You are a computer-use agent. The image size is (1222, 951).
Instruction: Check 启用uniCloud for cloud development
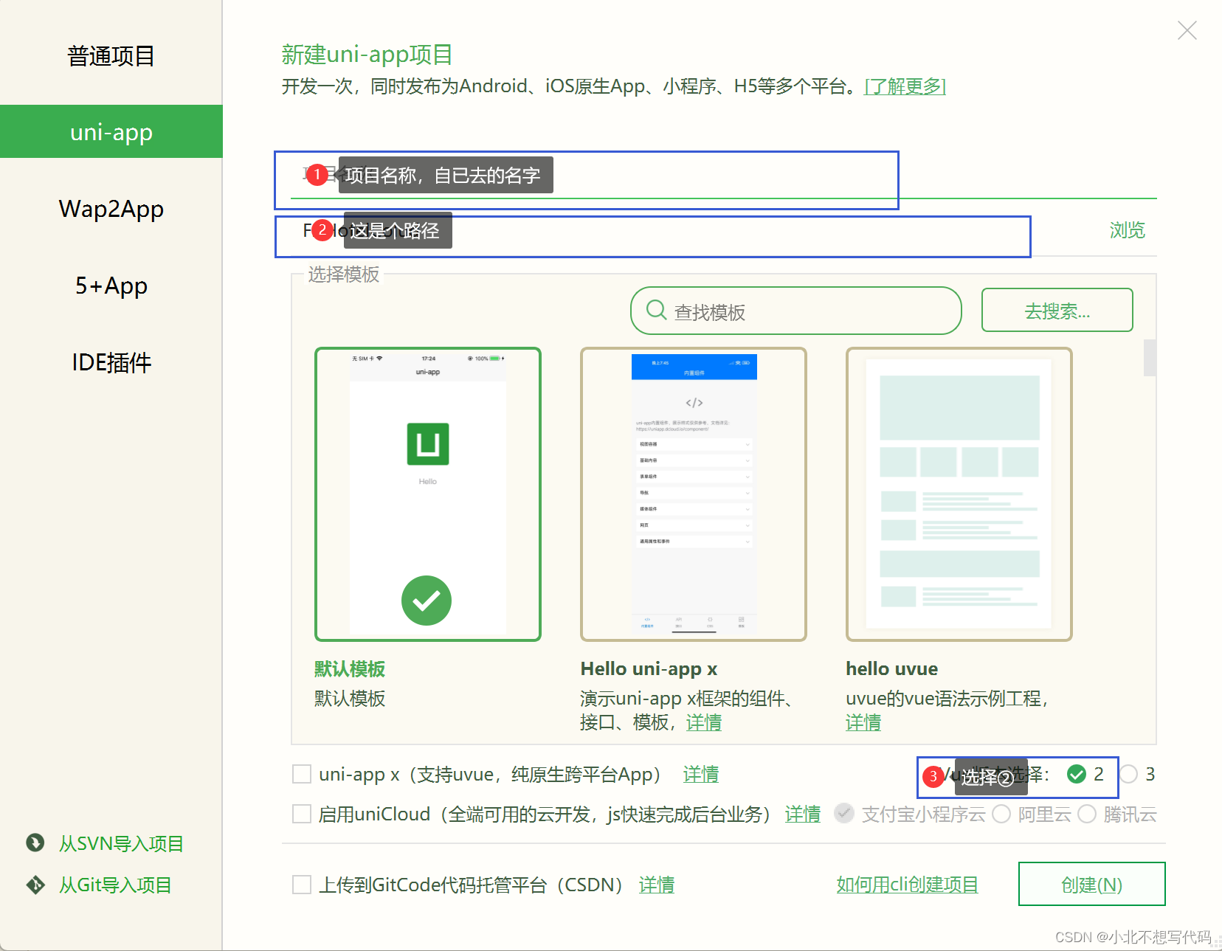[x=301, y=814]
